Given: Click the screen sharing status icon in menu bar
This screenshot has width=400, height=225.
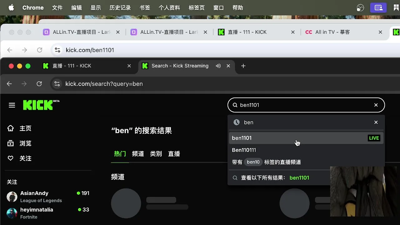Looking at the screenshot, I should point(378,8).
